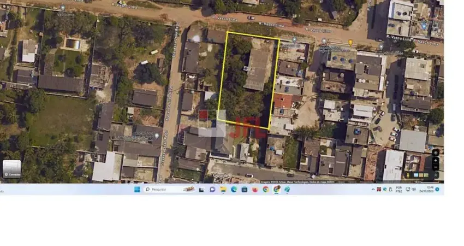Open the clock showing 24/11/2023
The width and height of the screenshot is (464, 246).
[426, 189]
